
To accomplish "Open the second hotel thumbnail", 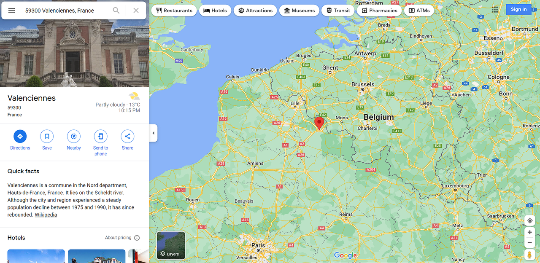I will point(97,256).
